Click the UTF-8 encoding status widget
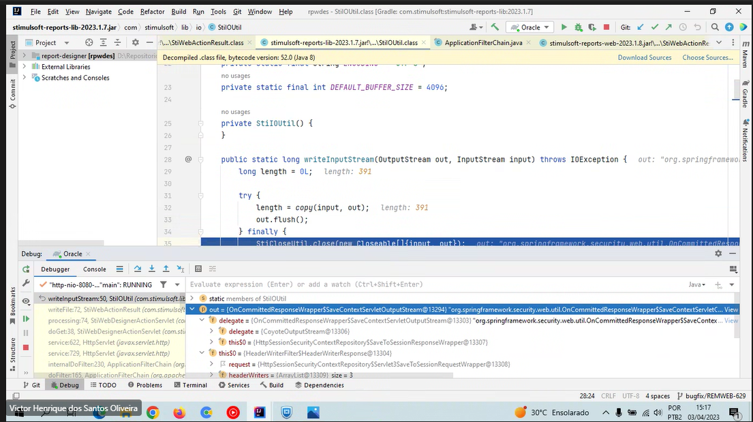The width and height of the screenshot is (753, 422). [630, 396]
